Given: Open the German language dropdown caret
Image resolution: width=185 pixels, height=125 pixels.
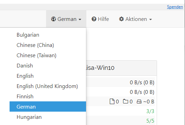Looking at the screenshot, I should pyautogui.click(x=80, y=20).
